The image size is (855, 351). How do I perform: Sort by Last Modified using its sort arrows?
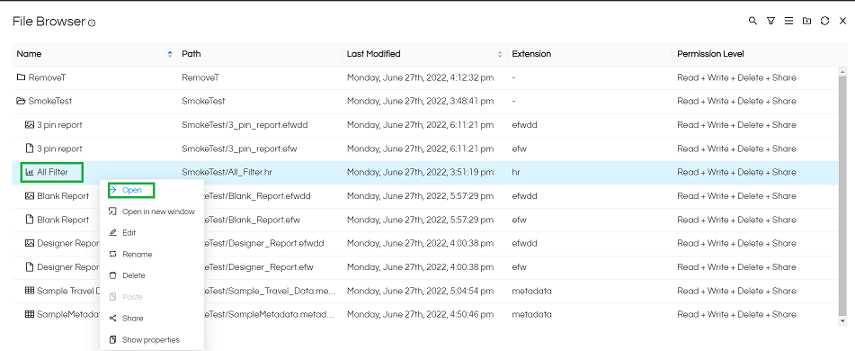[x=500, y=54]
